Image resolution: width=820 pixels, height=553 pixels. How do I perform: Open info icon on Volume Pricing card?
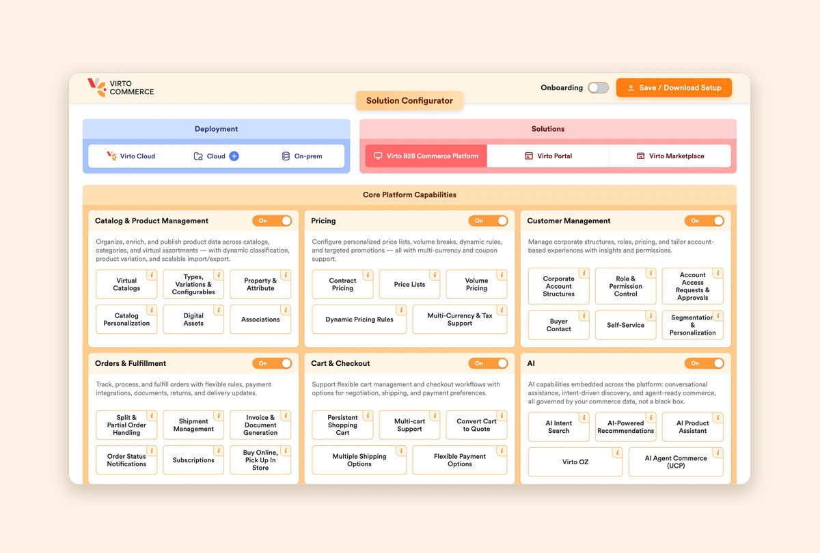point(502,274)
